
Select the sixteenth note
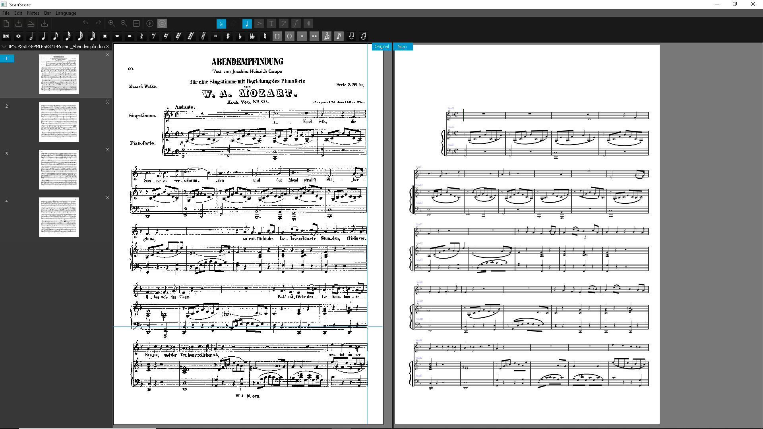(68, 36)
